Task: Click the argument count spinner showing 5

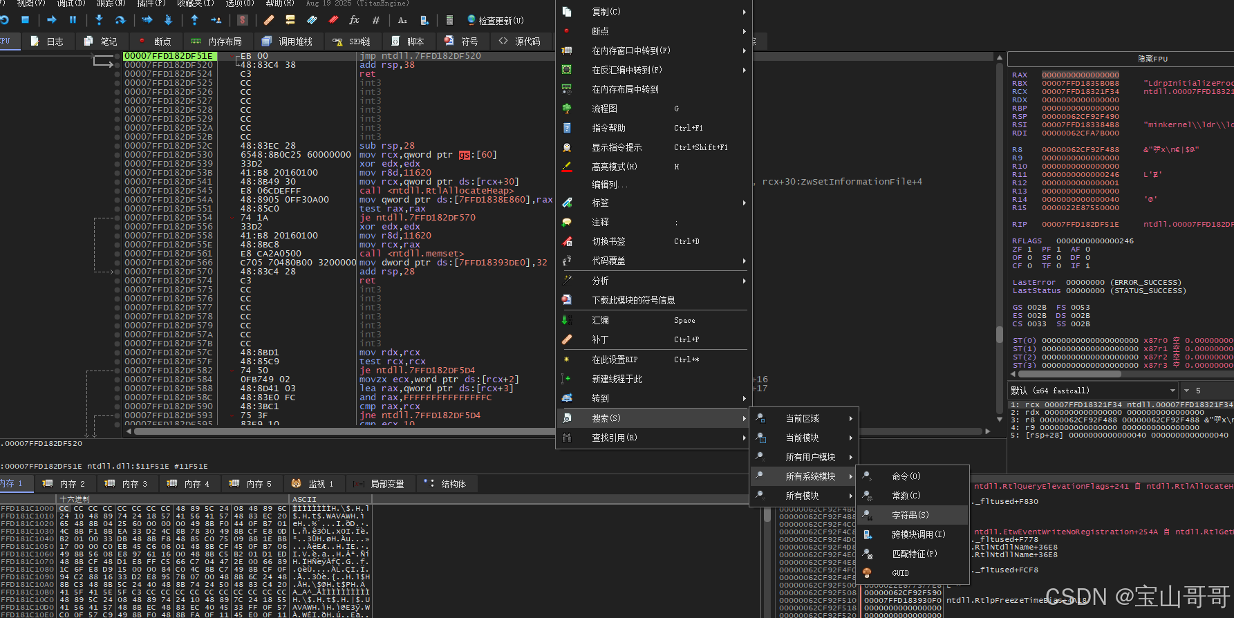Action: 1206,391
